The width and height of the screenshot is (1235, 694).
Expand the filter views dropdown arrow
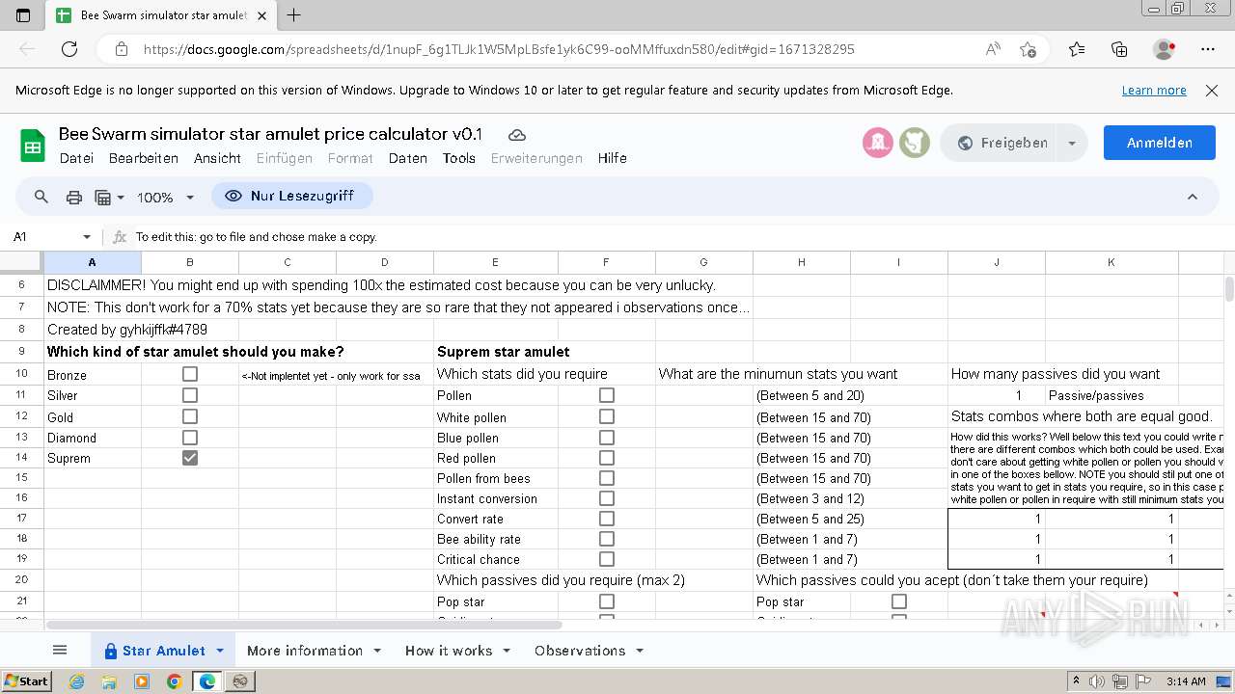point(121,198)
